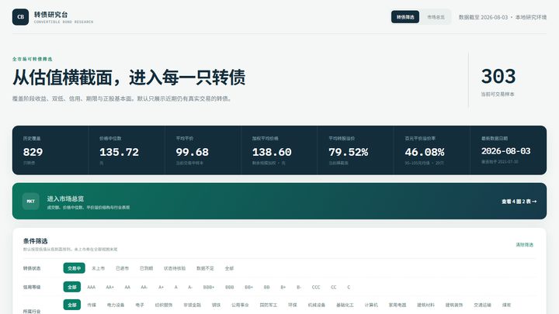Filter by 电子 industry
559x314 pixels.
point(140,305)
